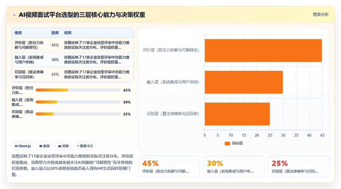Screen dimensions: 341x189
Task: Click the description paragraph starting 该图反映了17家企业
Action: click(x=72, y=165)
